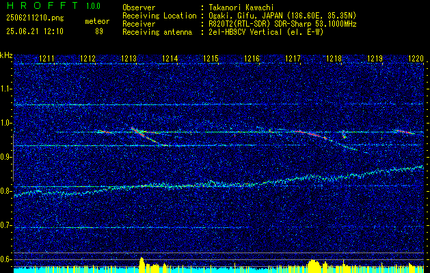Click the 1213 time axis label
This screenshot has width=430, height=273.
129,58
